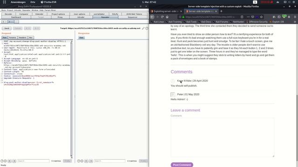
Task: Switch to the JSON Web Tokens tab
Action: [x=134, y=14]
